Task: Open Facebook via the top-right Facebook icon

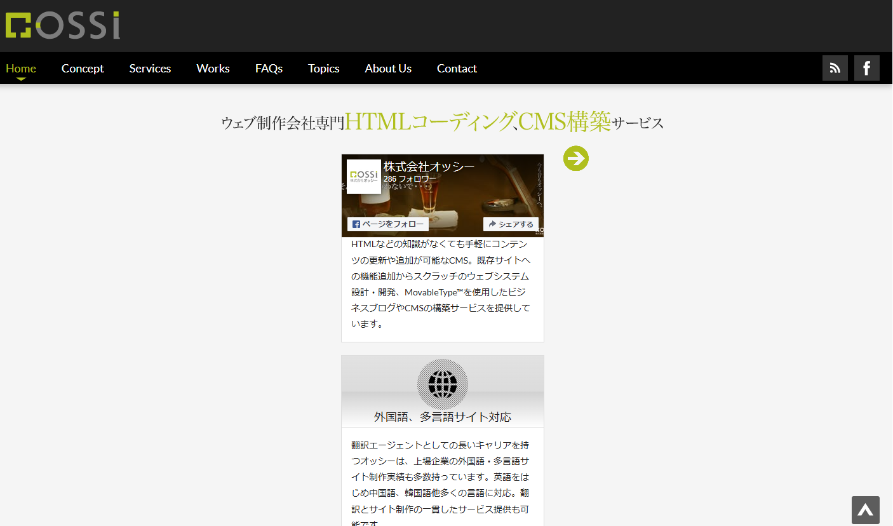Action: tap(866, 67)
